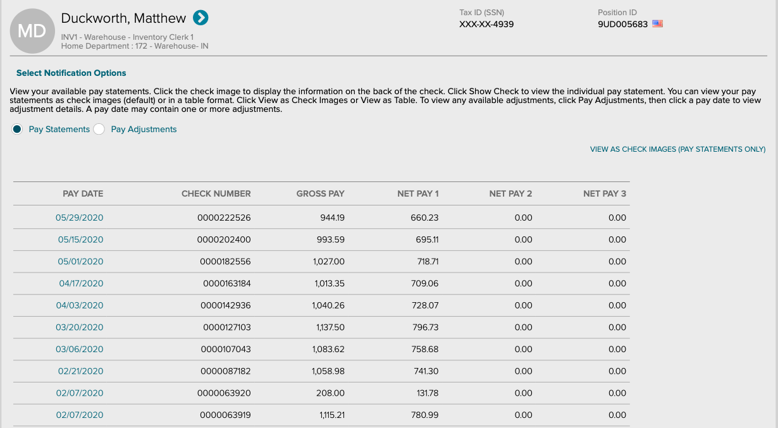Click the Net Pay 1 column header
This screenshot has height=428, width=778.
click(x=417, y=193)
